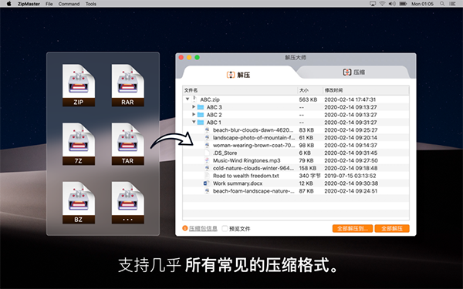Expand the ABC 3 folder
463x289 pixels.
point(194,107)
